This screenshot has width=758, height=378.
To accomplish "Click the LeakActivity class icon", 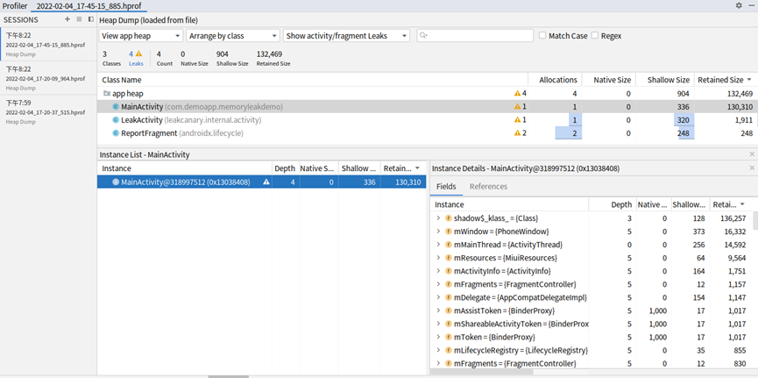I will [115, 120].
